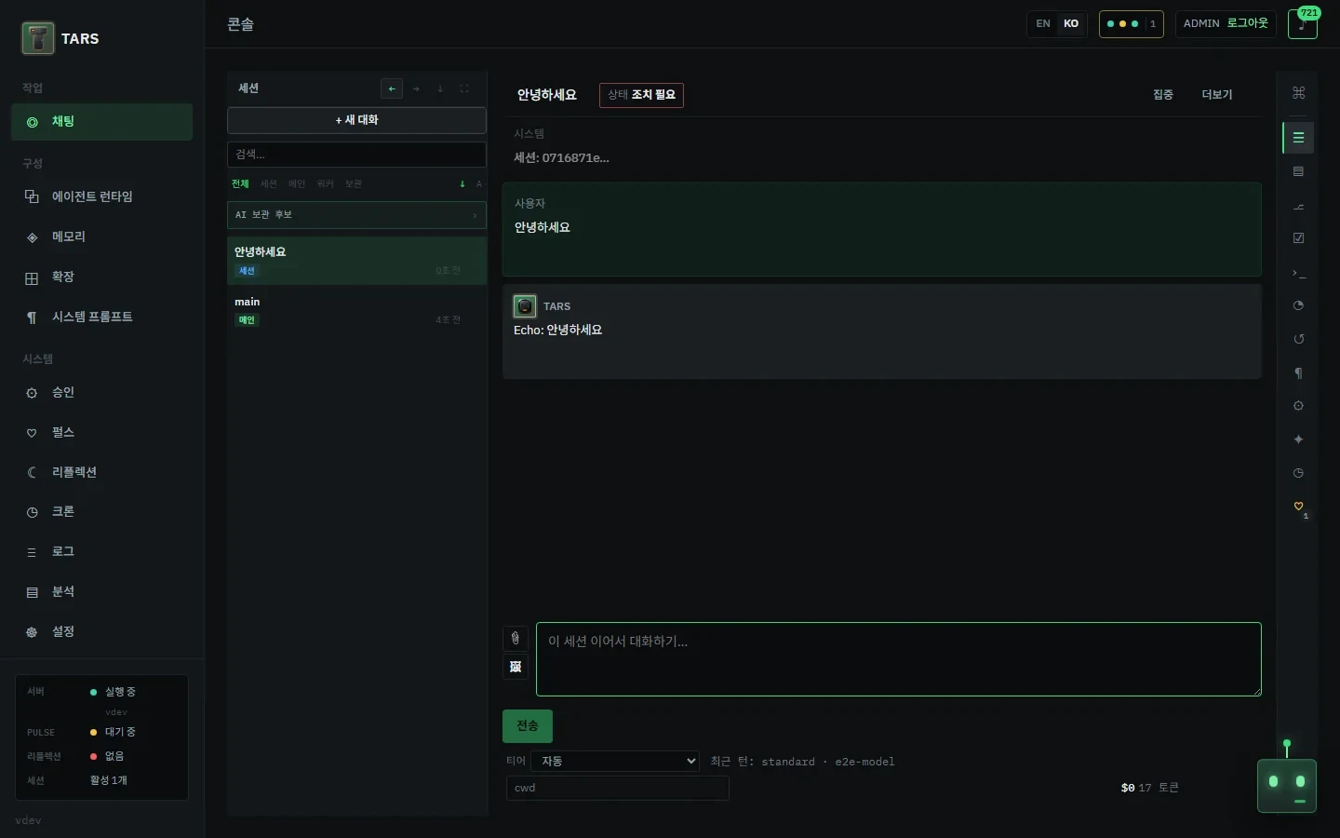Click the down arrow in sessions panel header
1340x838 pixels.
[440, 88]
